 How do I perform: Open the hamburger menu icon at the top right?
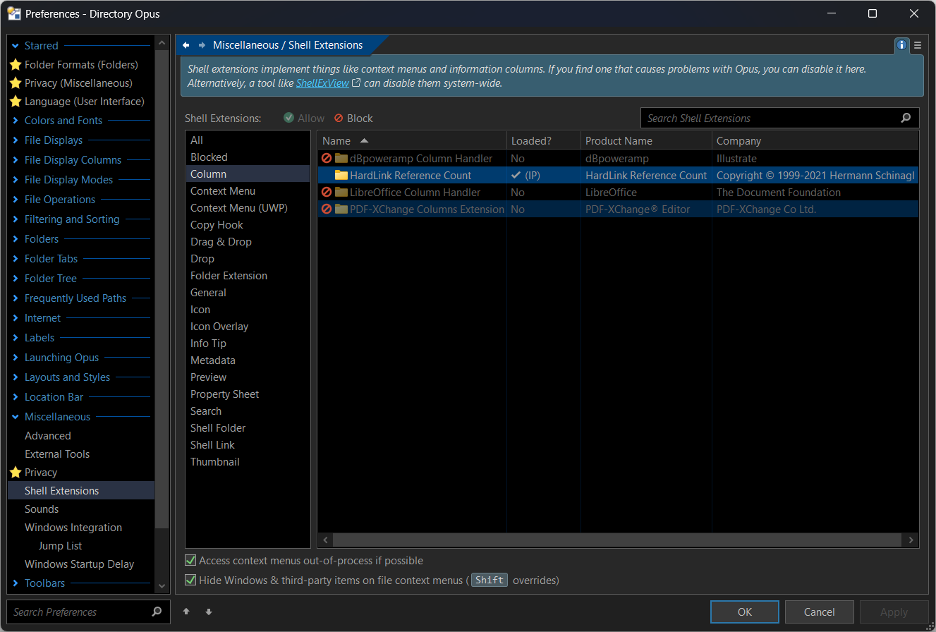pyautogui.click(x=918, y=45)
